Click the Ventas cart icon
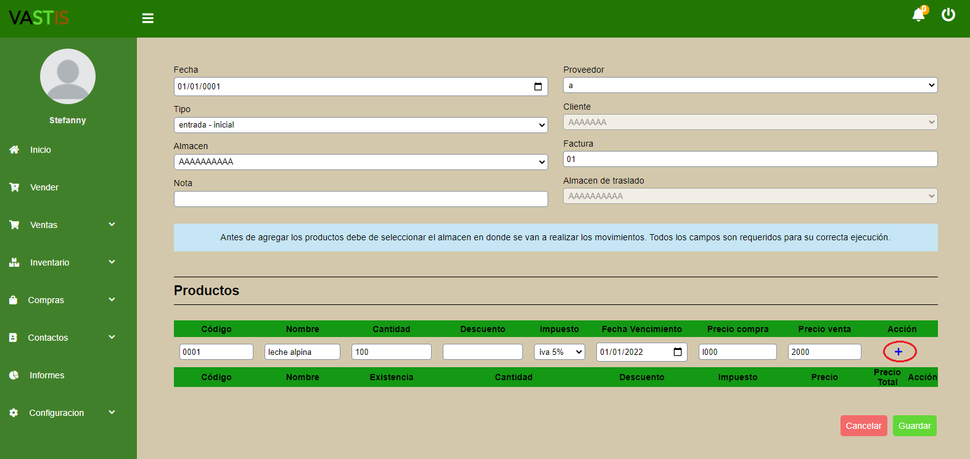 point(14,225)
